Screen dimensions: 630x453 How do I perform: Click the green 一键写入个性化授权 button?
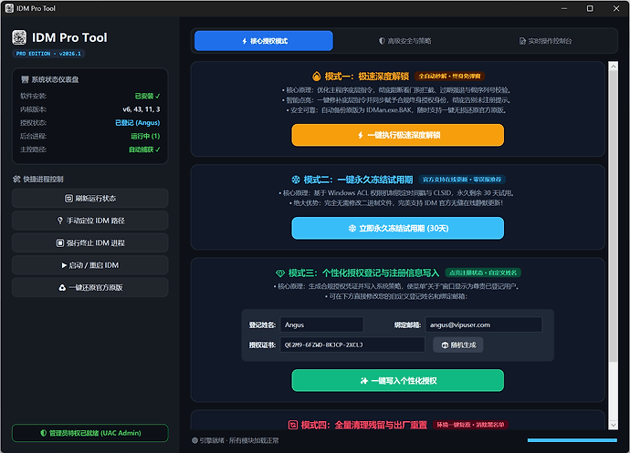(x=398, y=380)
